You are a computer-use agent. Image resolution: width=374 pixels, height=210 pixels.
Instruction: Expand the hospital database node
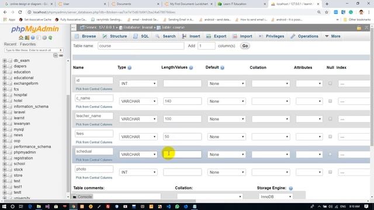(5, 95)
